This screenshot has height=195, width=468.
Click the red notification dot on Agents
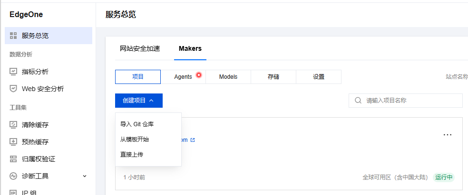(199, 75)
